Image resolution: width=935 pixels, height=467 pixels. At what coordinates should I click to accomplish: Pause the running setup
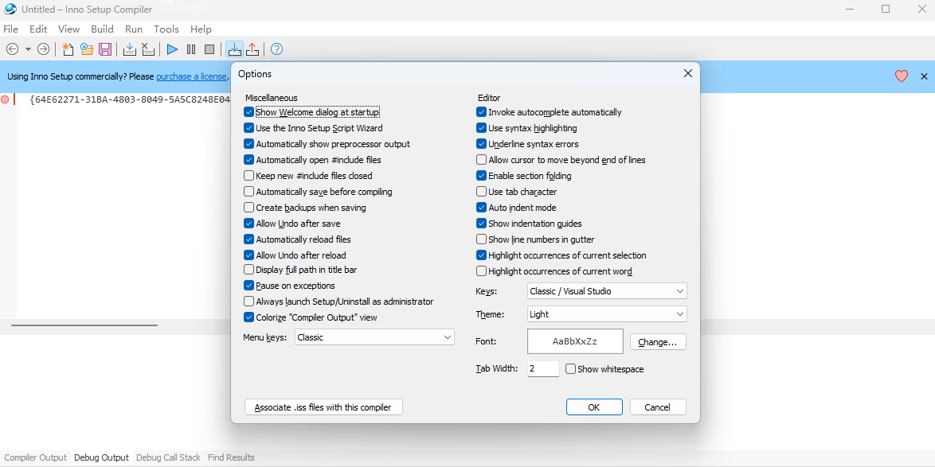tap(191, 49)
